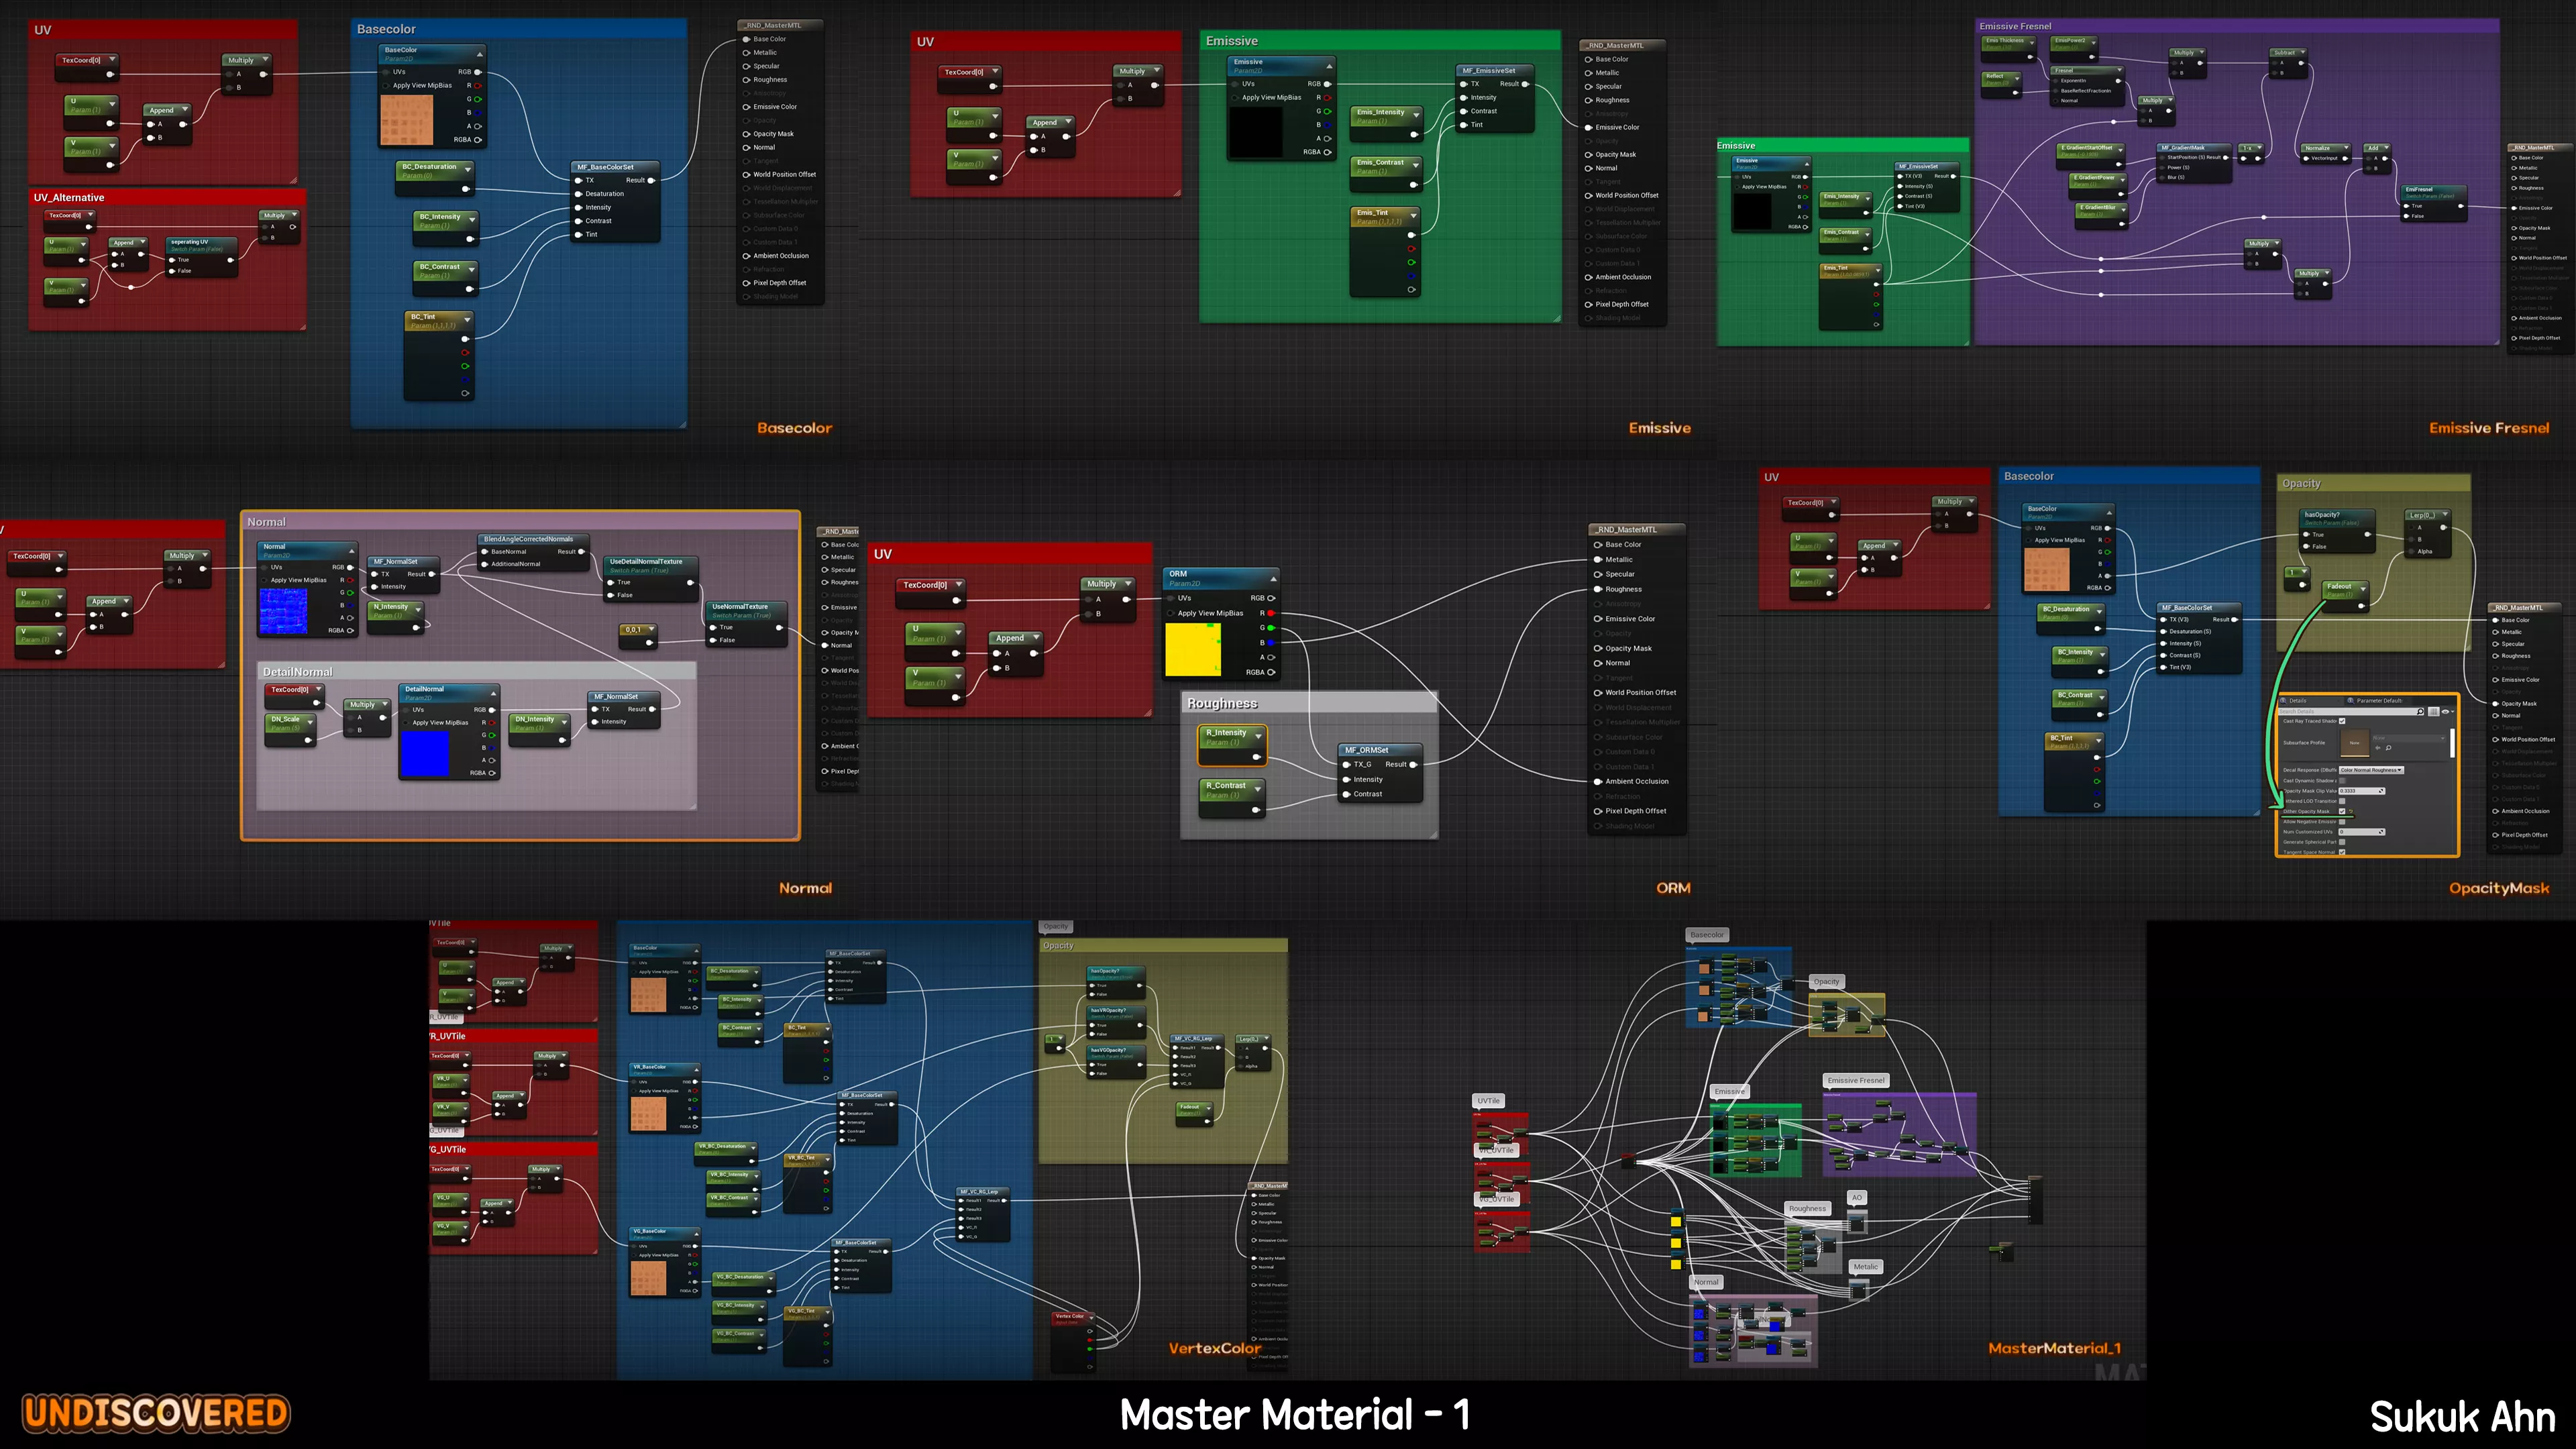Click the yellow ORM texture preview thumbnail
2576x1449 pixels.
tap(1192, 649)
